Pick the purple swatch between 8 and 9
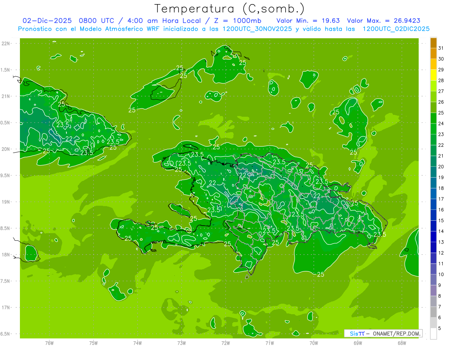The height and width of the screenshot is (348, 451). [x=433, y=291]
